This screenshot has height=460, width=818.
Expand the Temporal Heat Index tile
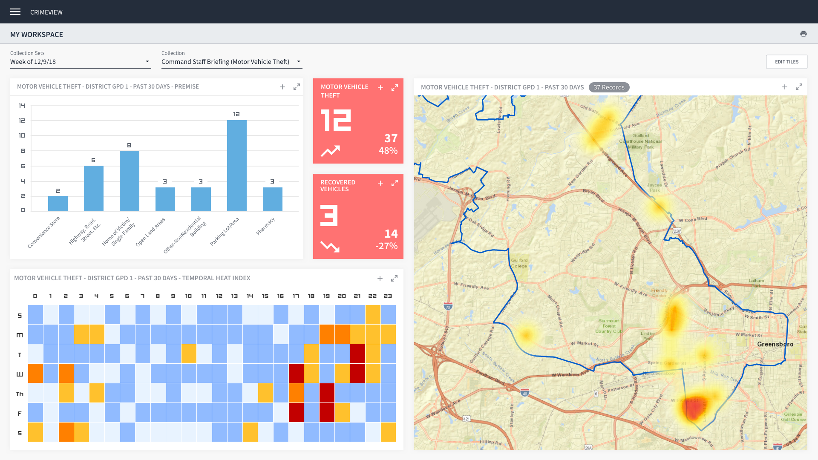pos(394,279)
